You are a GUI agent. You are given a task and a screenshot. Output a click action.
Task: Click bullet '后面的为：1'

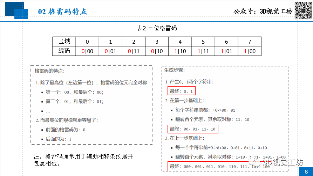(x=58, y=139)
